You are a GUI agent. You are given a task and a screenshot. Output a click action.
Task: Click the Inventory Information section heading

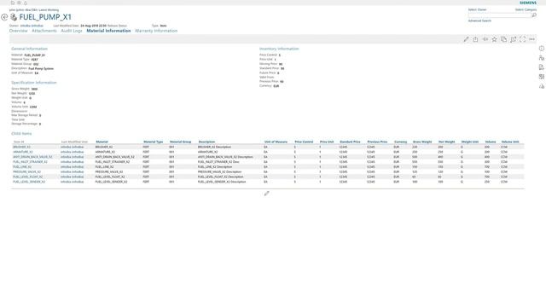(279, 49)
